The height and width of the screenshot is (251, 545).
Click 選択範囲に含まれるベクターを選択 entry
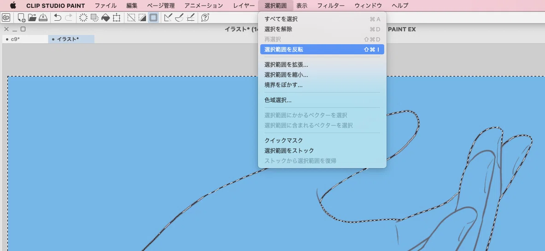tap(322, 125)
